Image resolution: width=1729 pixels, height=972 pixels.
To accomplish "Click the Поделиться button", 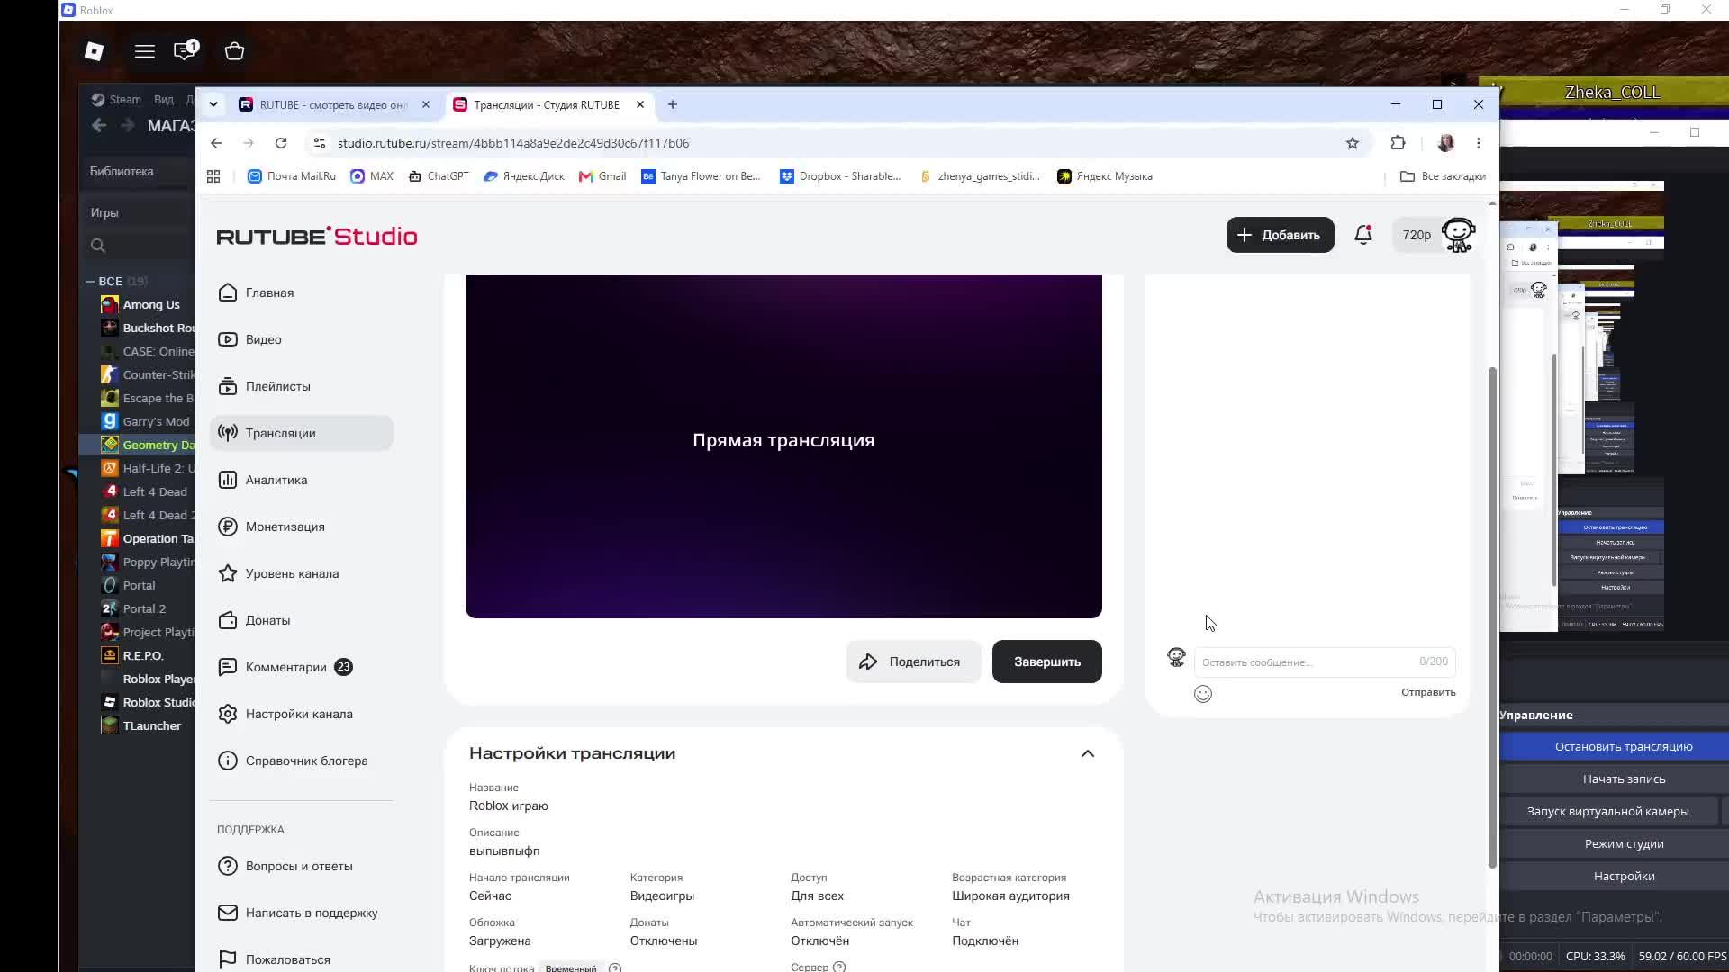I will [913, 661].
